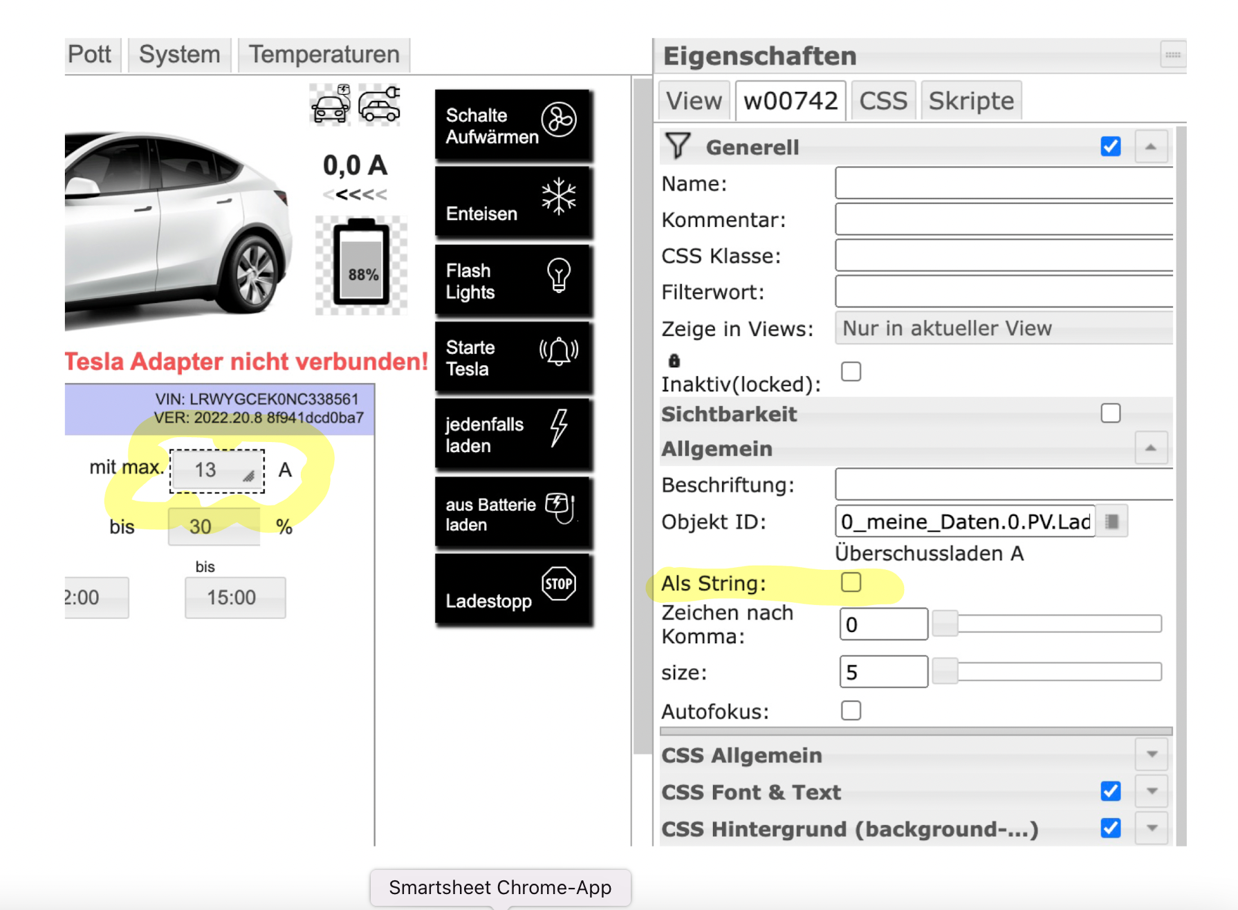Viewport: 1238px width, 910px height.
Task: Open the CSS properties tab
Action: [883, 101]
